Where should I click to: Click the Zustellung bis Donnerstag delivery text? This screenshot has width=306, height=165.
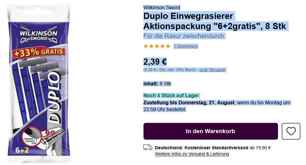pyautogui.click(x=189, y=102)
